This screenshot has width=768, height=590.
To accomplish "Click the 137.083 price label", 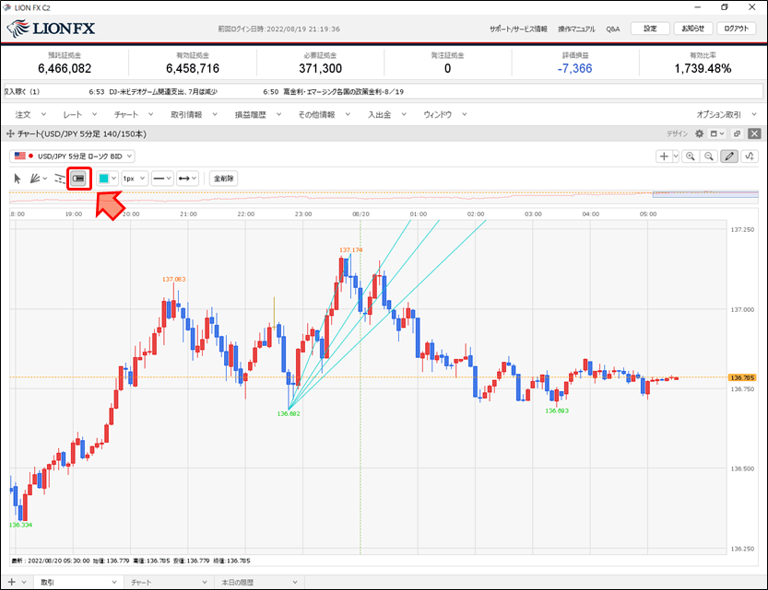I will click(174, 279).
